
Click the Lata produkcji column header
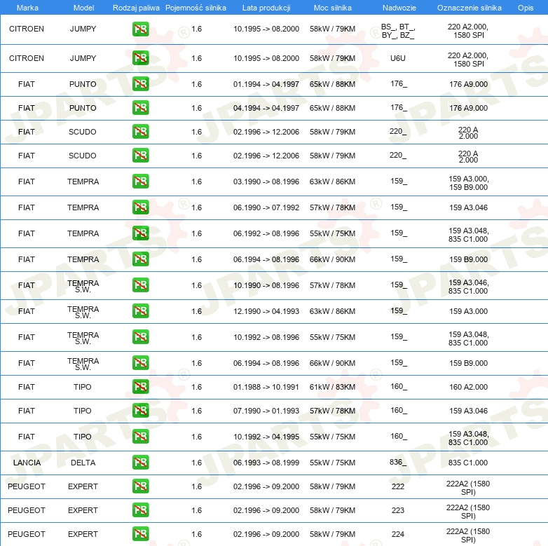coord(266,8)
